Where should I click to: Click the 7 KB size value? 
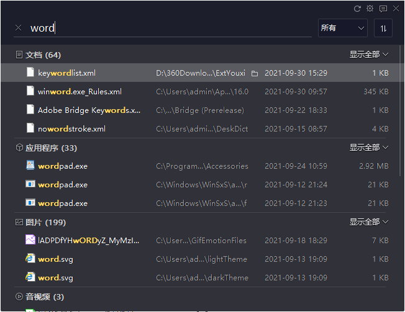pos(380,240)
